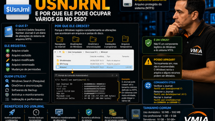Click the shield icon for 'Antivírus e monitoramento'
This screenshot has height=121, width=215.
[x=7, y=95]
